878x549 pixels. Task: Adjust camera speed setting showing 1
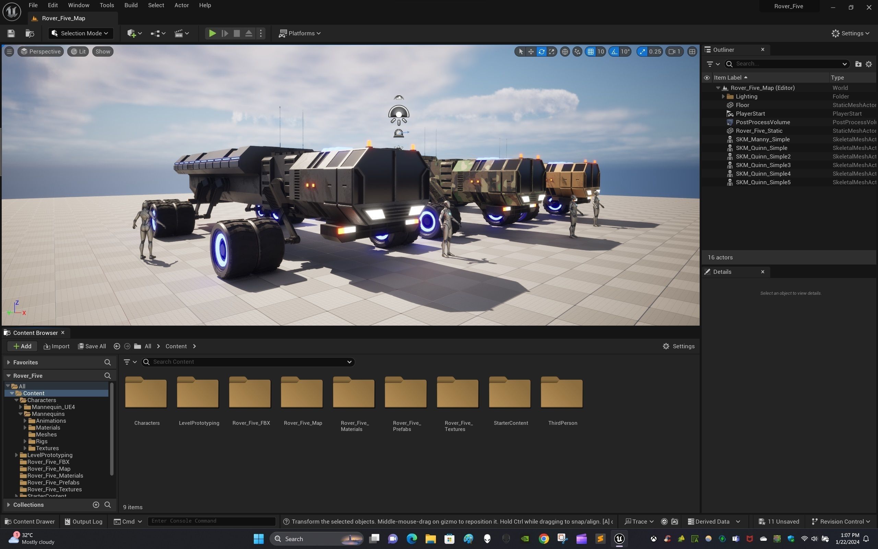675,51
